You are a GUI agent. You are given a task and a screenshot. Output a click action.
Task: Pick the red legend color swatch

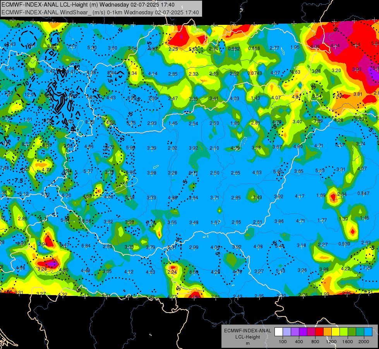[319, 332]
